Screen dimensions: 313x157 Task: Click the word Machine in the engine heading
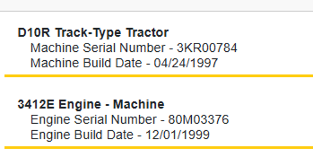click(139, 105)
